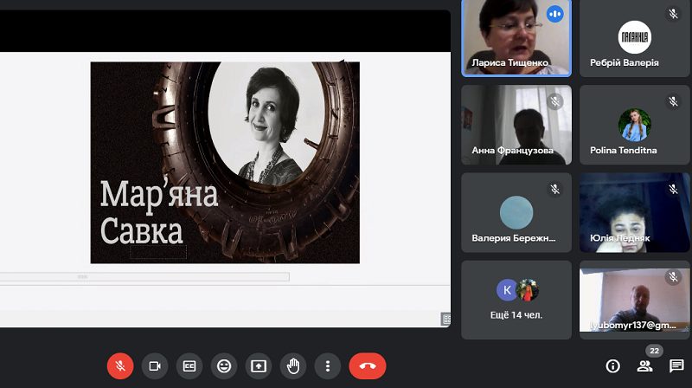Turn on closed captions

click(x=189, y=365)
